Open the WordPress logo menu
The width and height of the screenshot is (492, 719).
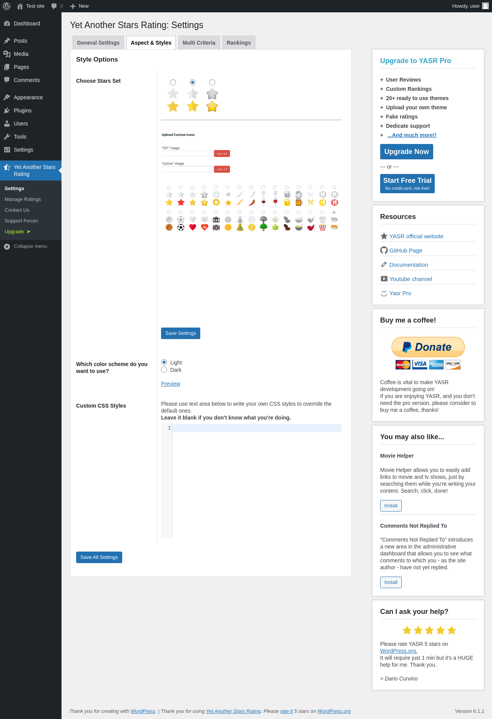(7, 6)
